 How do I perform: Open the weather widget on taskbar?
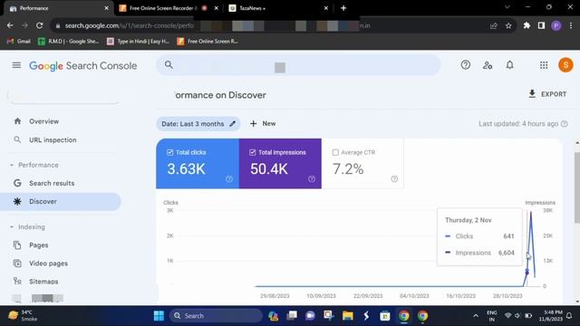24,315
